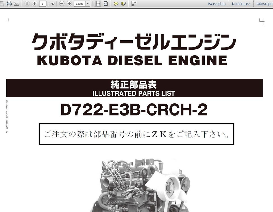
Task: Click the vertical D722-E3B-CRCH-2 margin text
Action: click(x=7, y=117)
